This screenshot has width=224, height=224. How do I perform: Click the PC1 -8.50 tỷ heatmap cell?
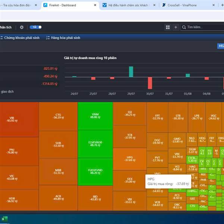(177, 197)
